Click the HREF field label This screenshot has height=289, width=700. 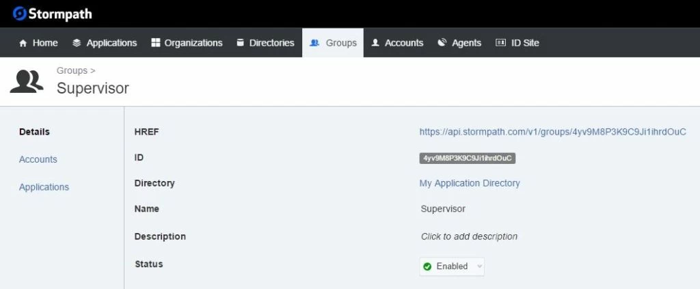[x=146, y=132]
